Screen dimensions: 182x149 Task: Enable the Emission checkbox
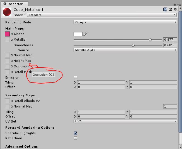tap(76, 77)
